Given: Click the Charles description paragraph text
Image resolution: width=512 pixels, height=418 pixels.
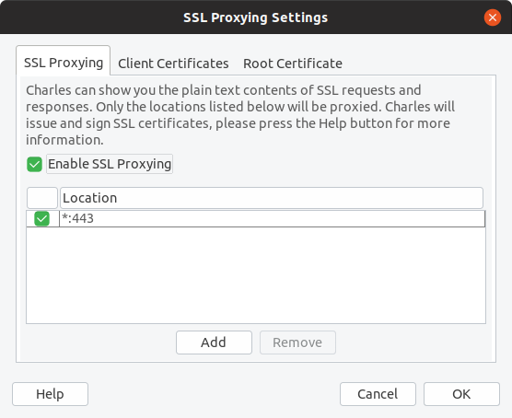Looking at the screenshot, I should [240, 115].
